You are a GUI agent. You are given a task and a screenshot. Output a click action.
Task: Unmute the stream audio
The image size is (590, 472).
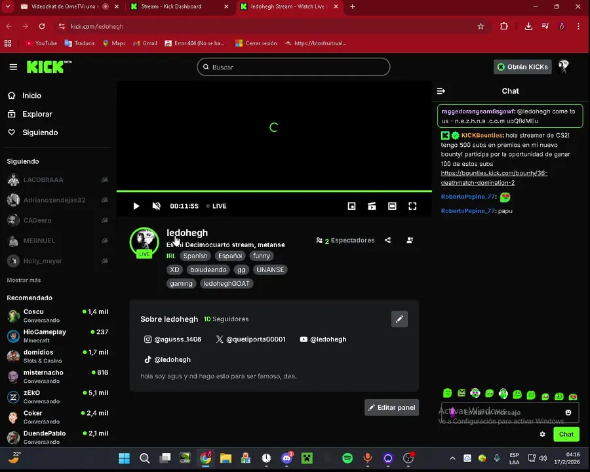pyautogui.click(x=157, y=206)
